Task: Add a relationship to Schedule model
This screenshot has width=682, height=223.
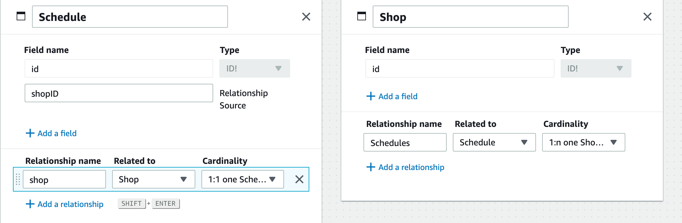Action: 70,204
